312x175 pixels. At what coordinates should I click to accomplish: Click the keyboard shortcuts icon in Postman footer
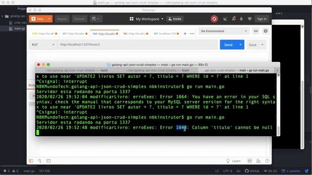pos(258,161)
